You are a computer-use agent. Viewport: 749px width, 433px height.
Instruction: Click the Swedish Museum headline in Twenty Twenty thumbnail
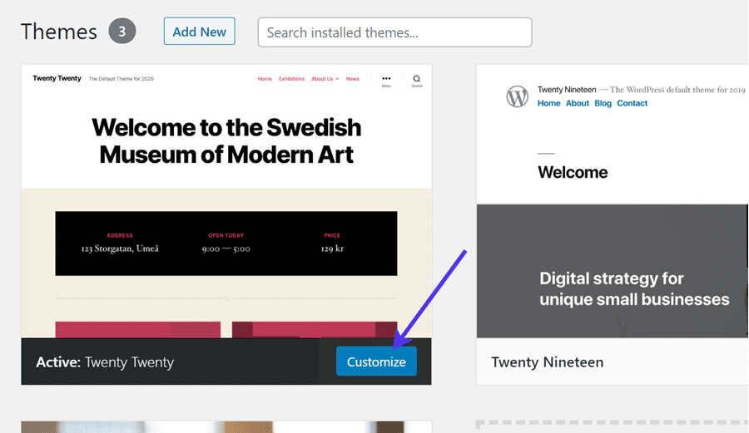click(226, 140)
